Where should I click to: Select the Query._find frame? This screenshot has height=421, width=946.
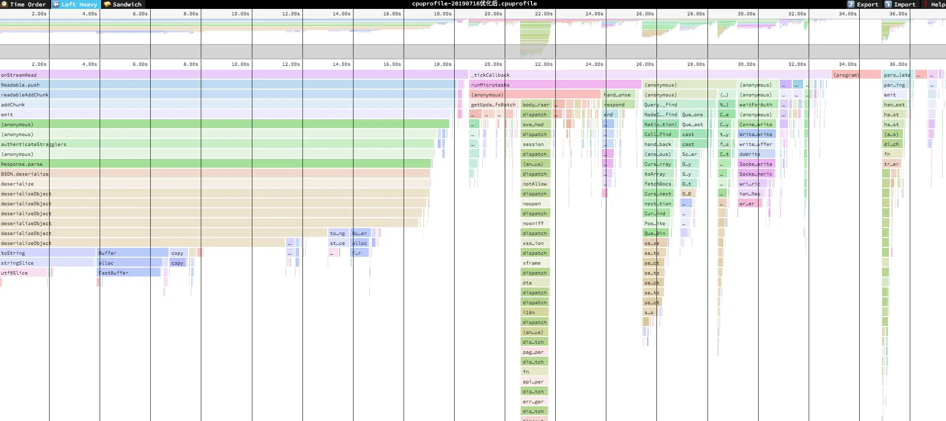(x=680, y=104)
